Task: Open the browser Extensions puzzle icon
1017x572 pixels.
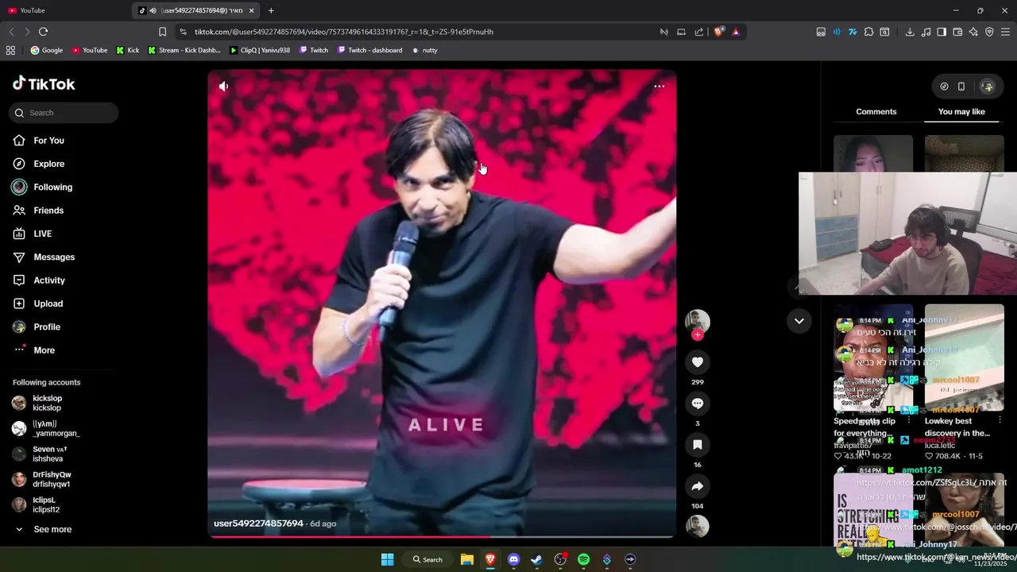Action: point(868,32)
